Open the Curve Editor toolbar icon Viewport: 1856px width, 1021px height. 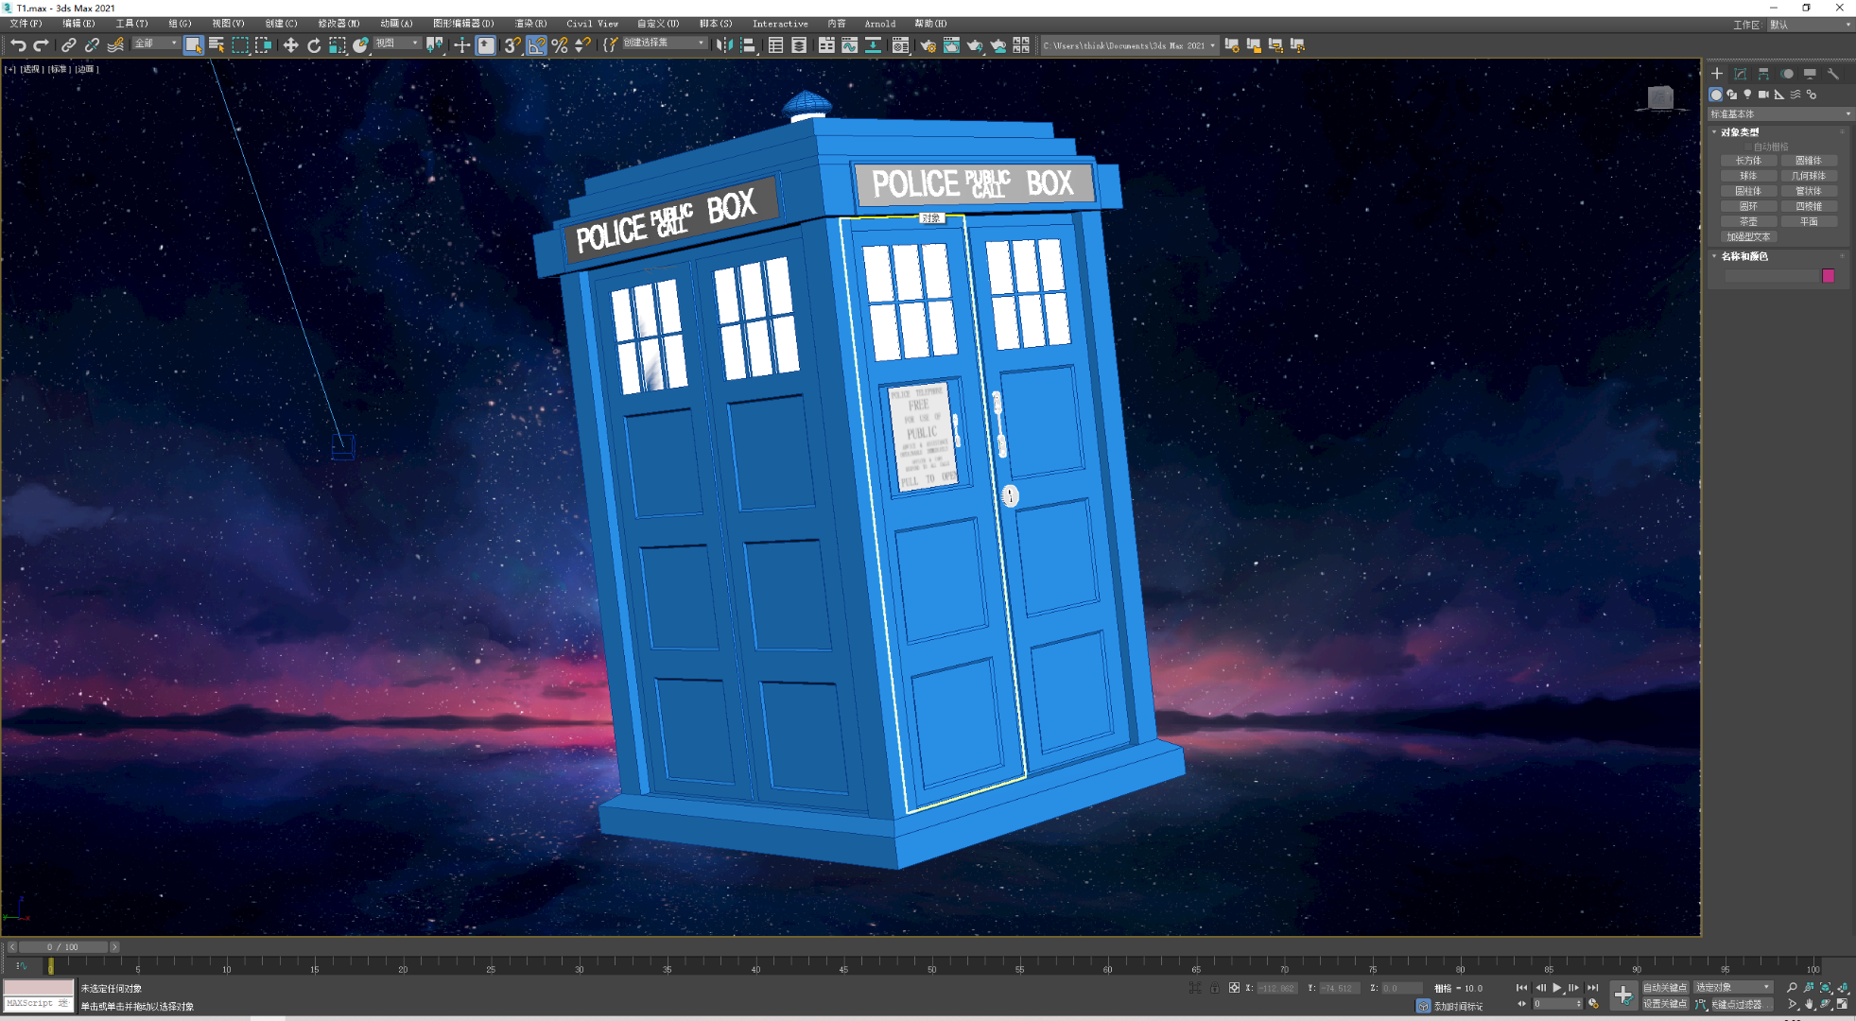tap(849, 44)
